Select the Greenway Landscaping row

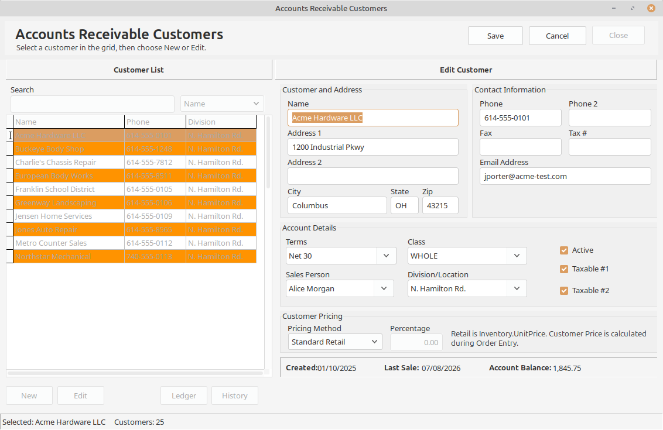(x=135, y=203)
